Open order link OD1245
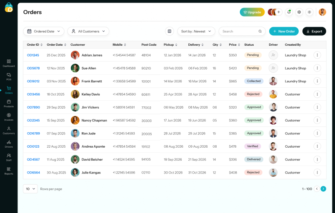Image resolution: width=335 pixels, height=213 pixels. (x=33, y=55)
